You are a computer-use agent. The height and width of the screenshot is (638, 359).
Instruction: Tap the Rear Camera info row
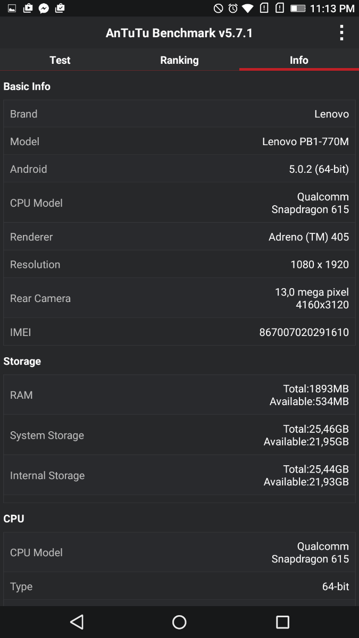[179, 298]
